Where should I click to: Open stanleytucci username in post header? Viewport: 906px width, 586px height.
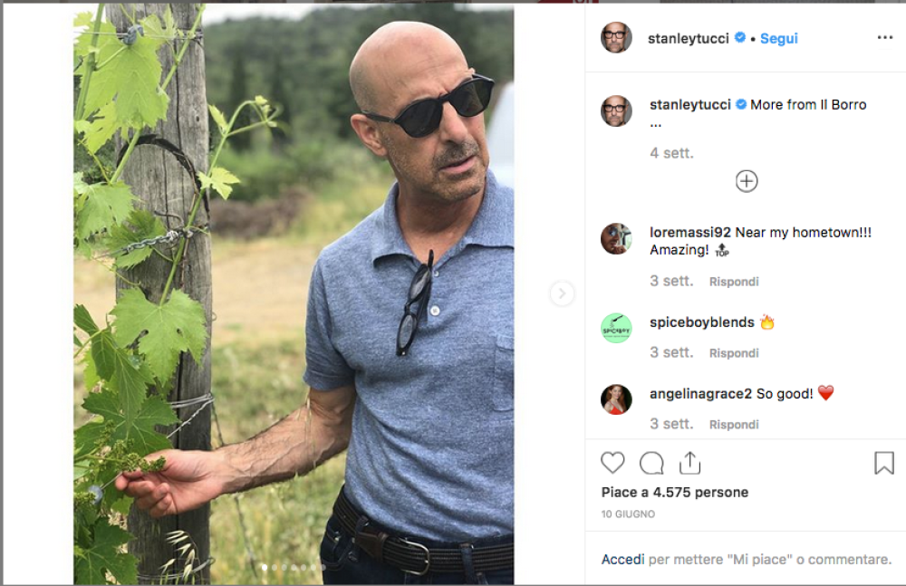(x=689, y=38)
